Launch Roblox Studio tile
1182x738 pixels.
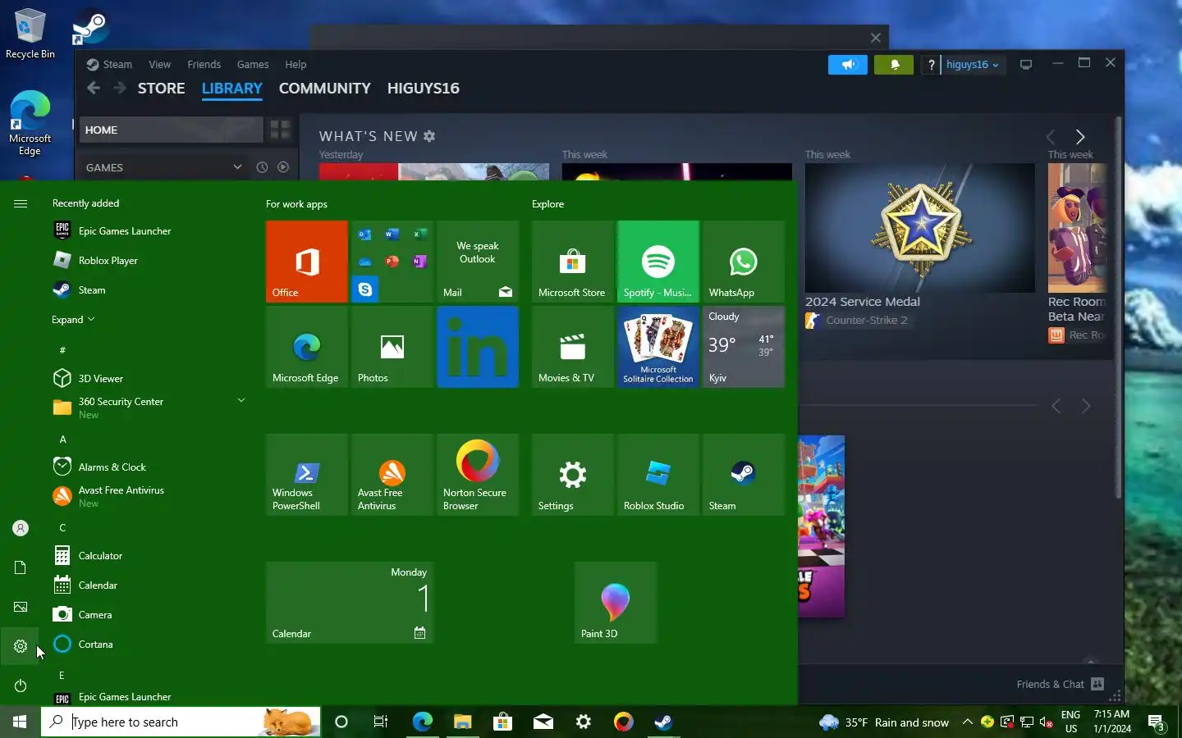pyautogui.click(x=658, y=475)
